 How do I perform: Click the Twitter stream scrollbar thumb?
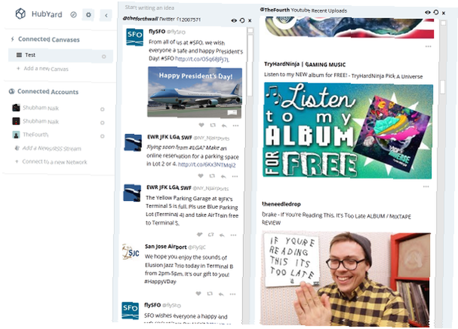click(x=250, y=65)
